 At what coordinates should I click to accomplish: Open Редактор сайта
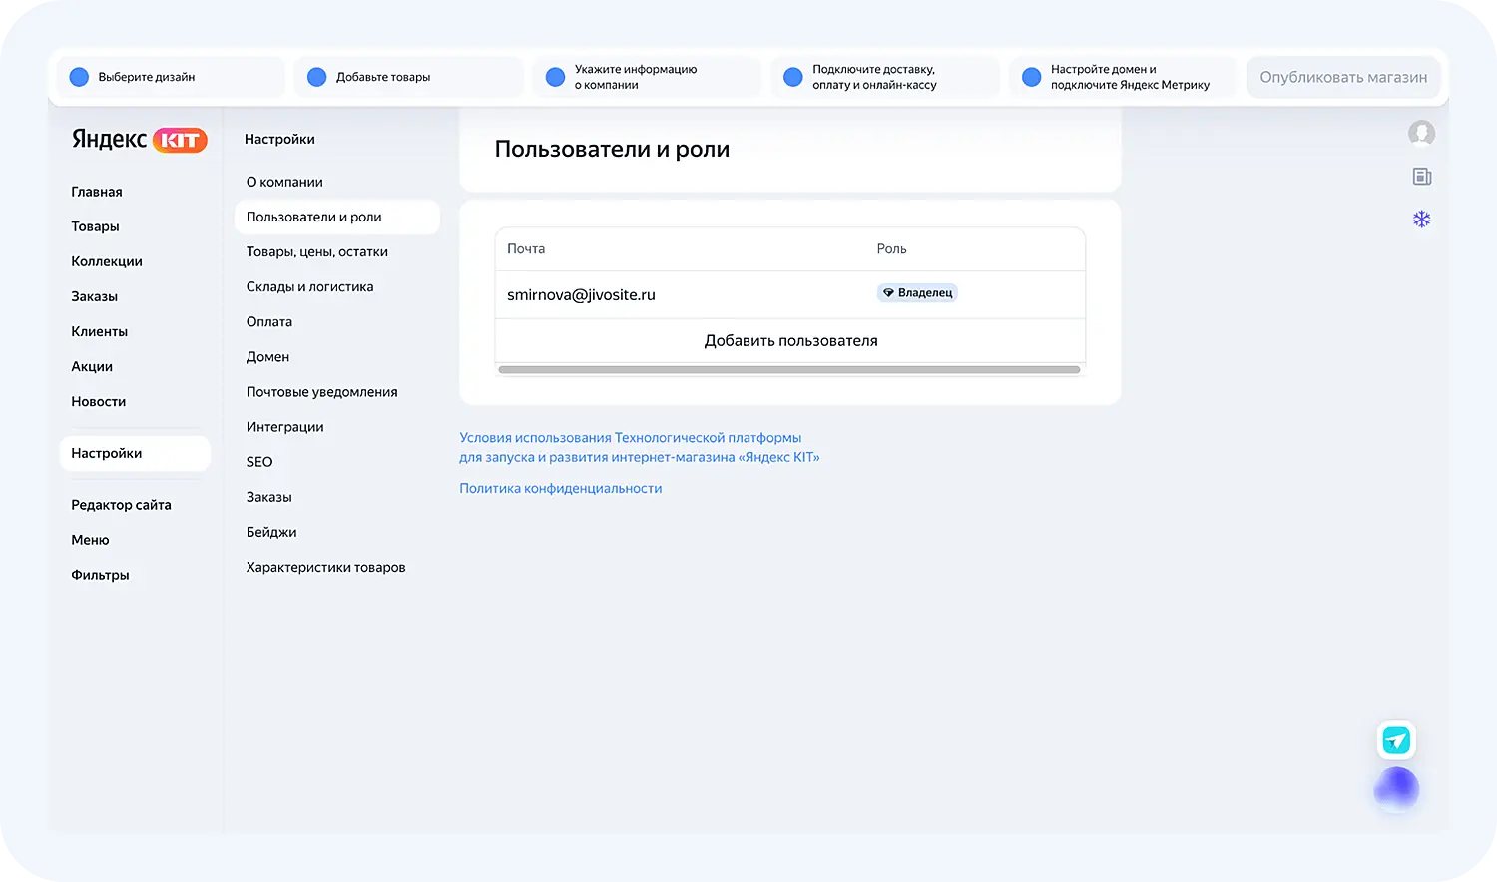click(x=121, y=505)
